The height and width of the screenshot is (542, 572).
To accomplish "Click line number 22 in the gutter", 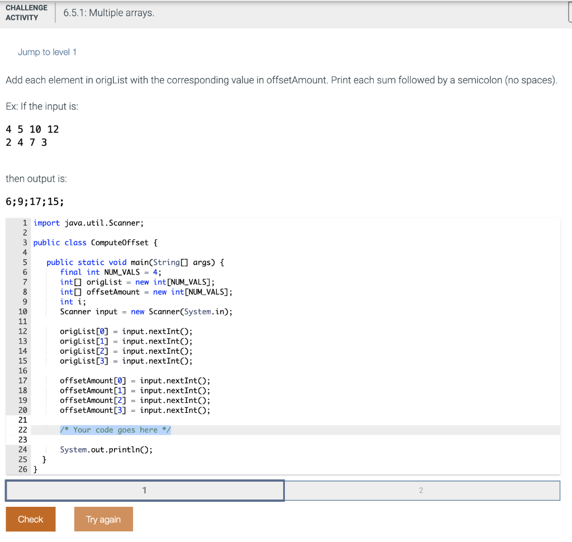I will [23, 430].
